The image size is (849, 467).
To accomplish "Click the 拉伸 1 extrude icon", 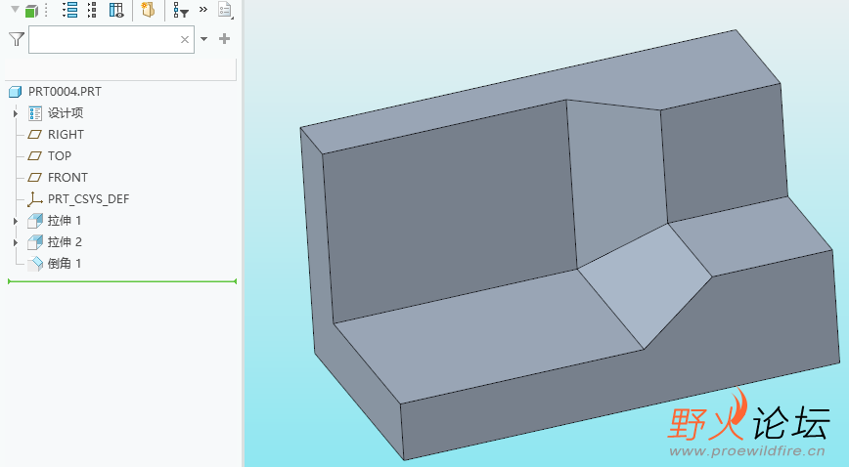I will pos(35,221).
